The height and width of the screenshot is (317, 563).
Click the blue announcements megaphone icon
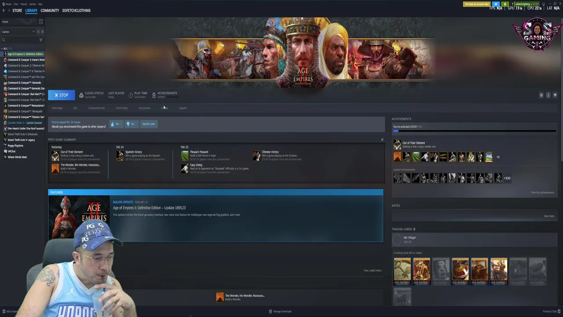[x=496, y=4]
